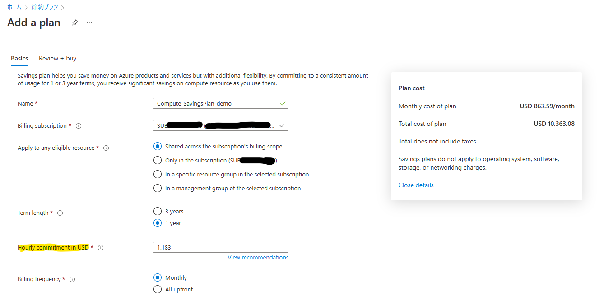
Task: Select Shared across the subscription's billing scope
Action: click(158, 146)
